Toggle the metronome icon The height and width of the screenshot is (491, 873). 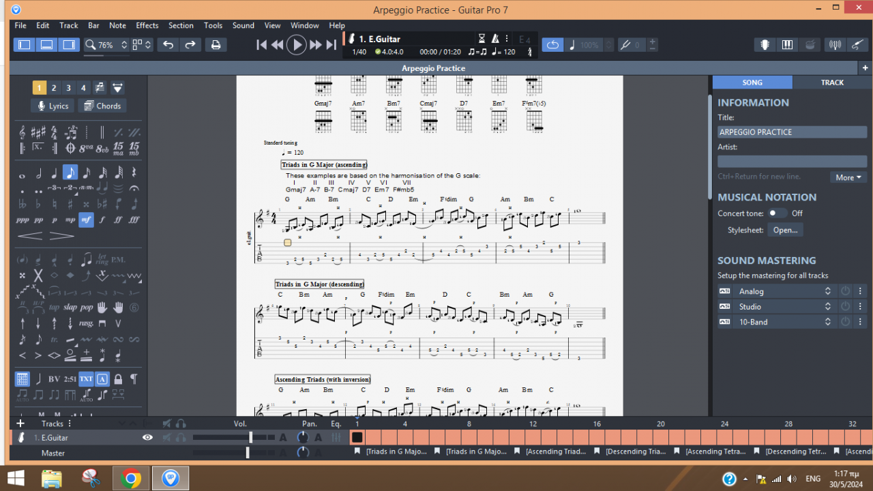(496, 39)
